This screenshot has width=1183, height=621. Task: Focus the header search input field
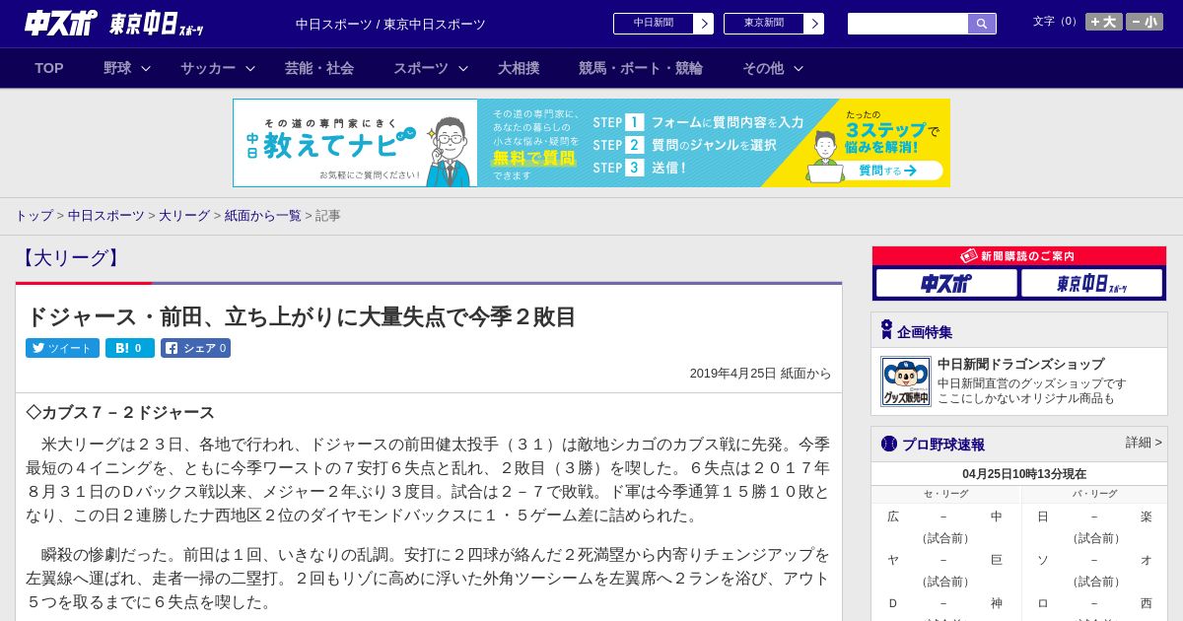[x=908, y=24]
